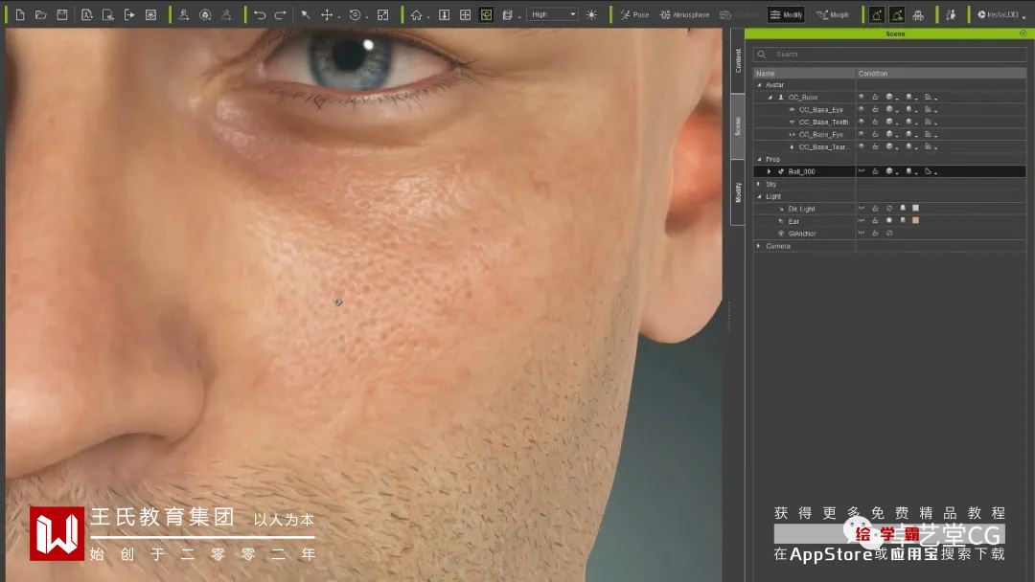This screenshot has width=1035, height=582.
Task: Click the Home camera view icon
Action: coord(417,14)
